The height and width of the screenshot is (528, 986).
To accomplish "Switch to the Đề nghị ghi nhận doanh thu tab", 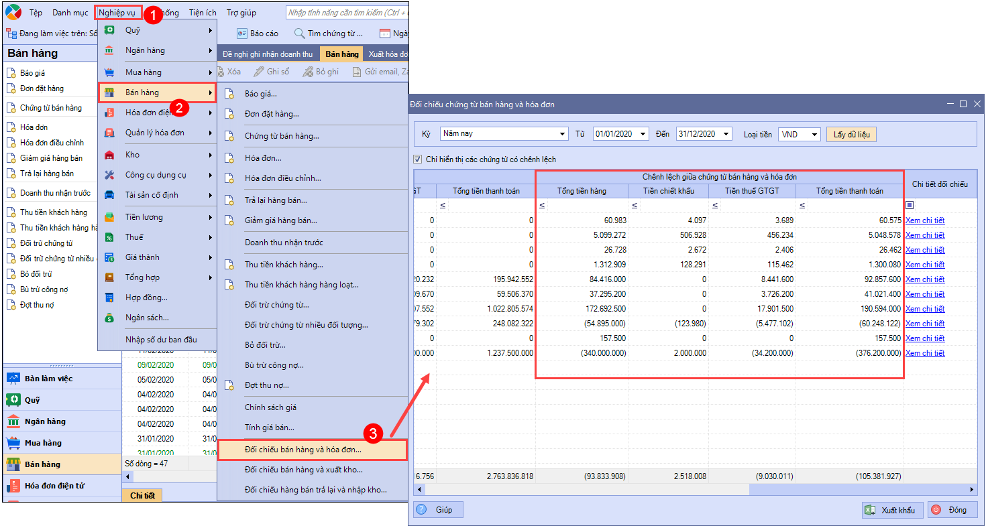I will click(268, 54).
